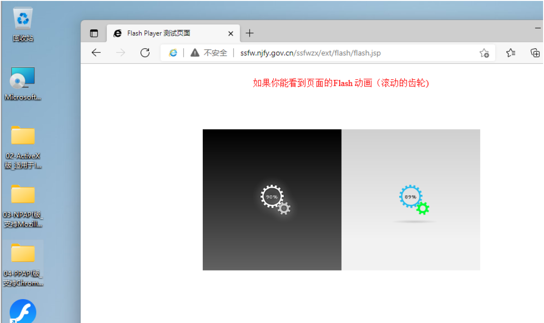Click the back navigation arrow

(x=96, y=52)
